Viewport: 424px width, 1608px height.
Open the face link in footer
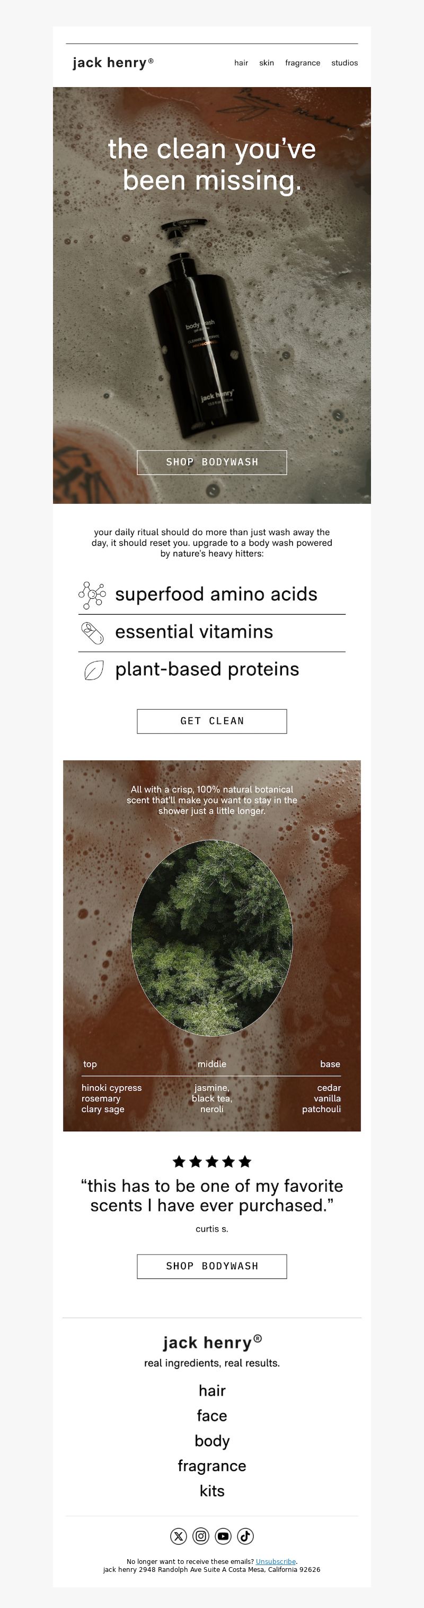click(212, 1416)
